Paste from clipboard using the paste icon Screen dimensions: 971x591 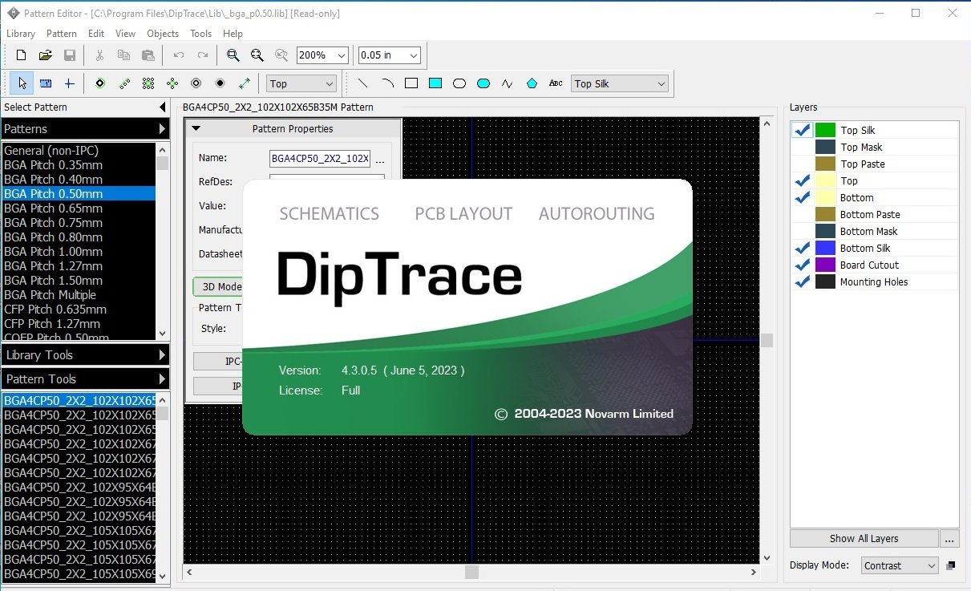pyautogui.click(x=148, y=55)
